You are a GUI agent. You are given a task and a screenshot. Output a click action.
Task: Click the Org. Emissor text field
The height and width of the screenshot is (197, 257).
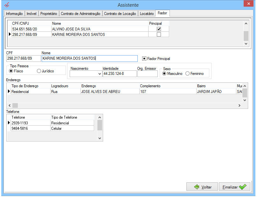pos(147,74)
